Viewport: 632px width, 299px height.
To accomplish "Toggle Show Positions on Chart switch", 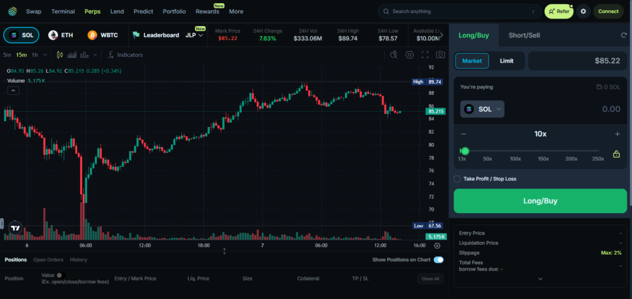I will point(438,260).
